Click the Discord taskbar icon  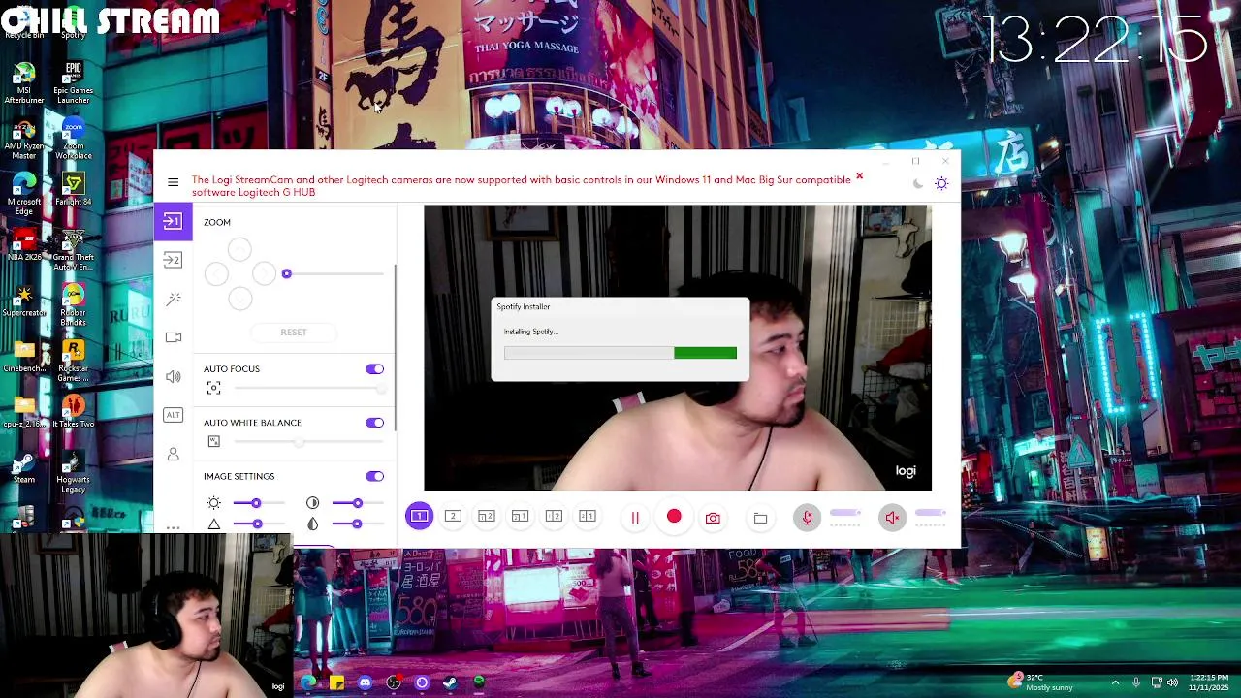(x=365, y=682)
